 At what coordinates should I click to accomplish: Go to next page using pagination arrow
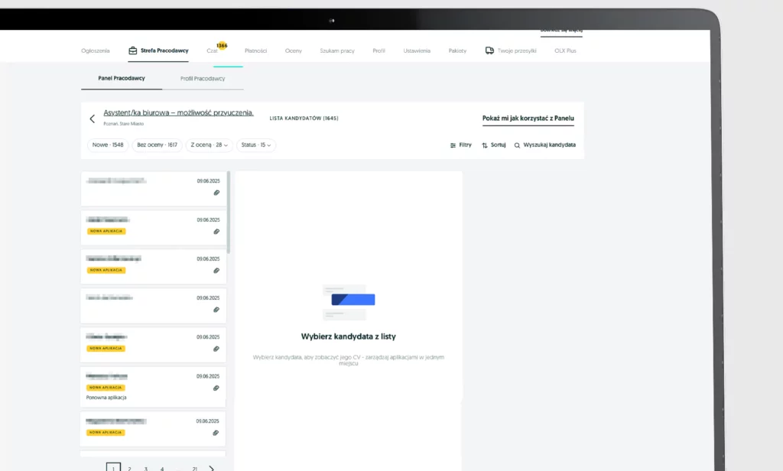pyautogui.click(x=211, y=468)
